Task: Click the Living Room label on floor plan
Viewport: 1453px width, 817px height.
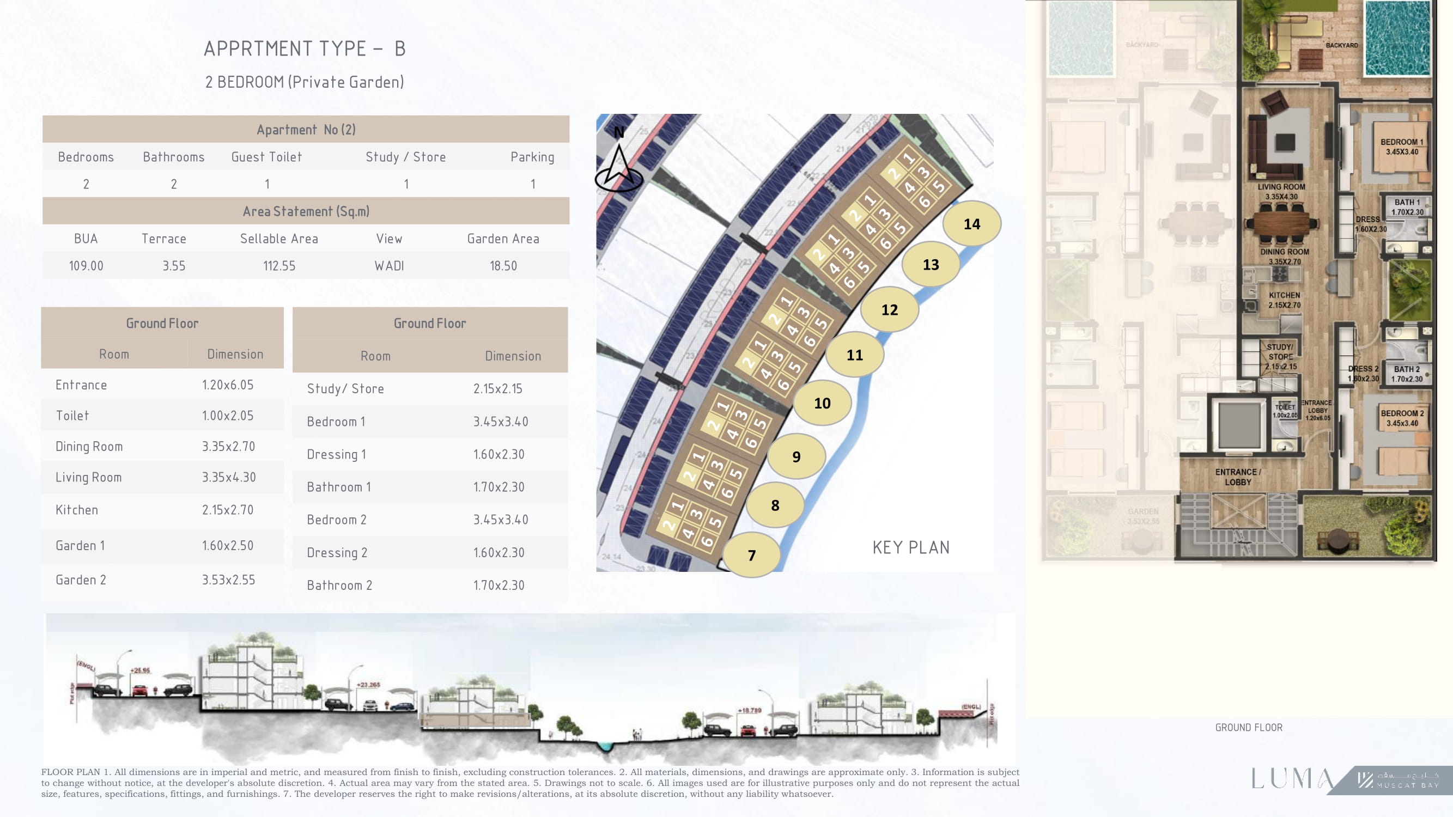Action: pyautogui.click(x=1281, y=192)
